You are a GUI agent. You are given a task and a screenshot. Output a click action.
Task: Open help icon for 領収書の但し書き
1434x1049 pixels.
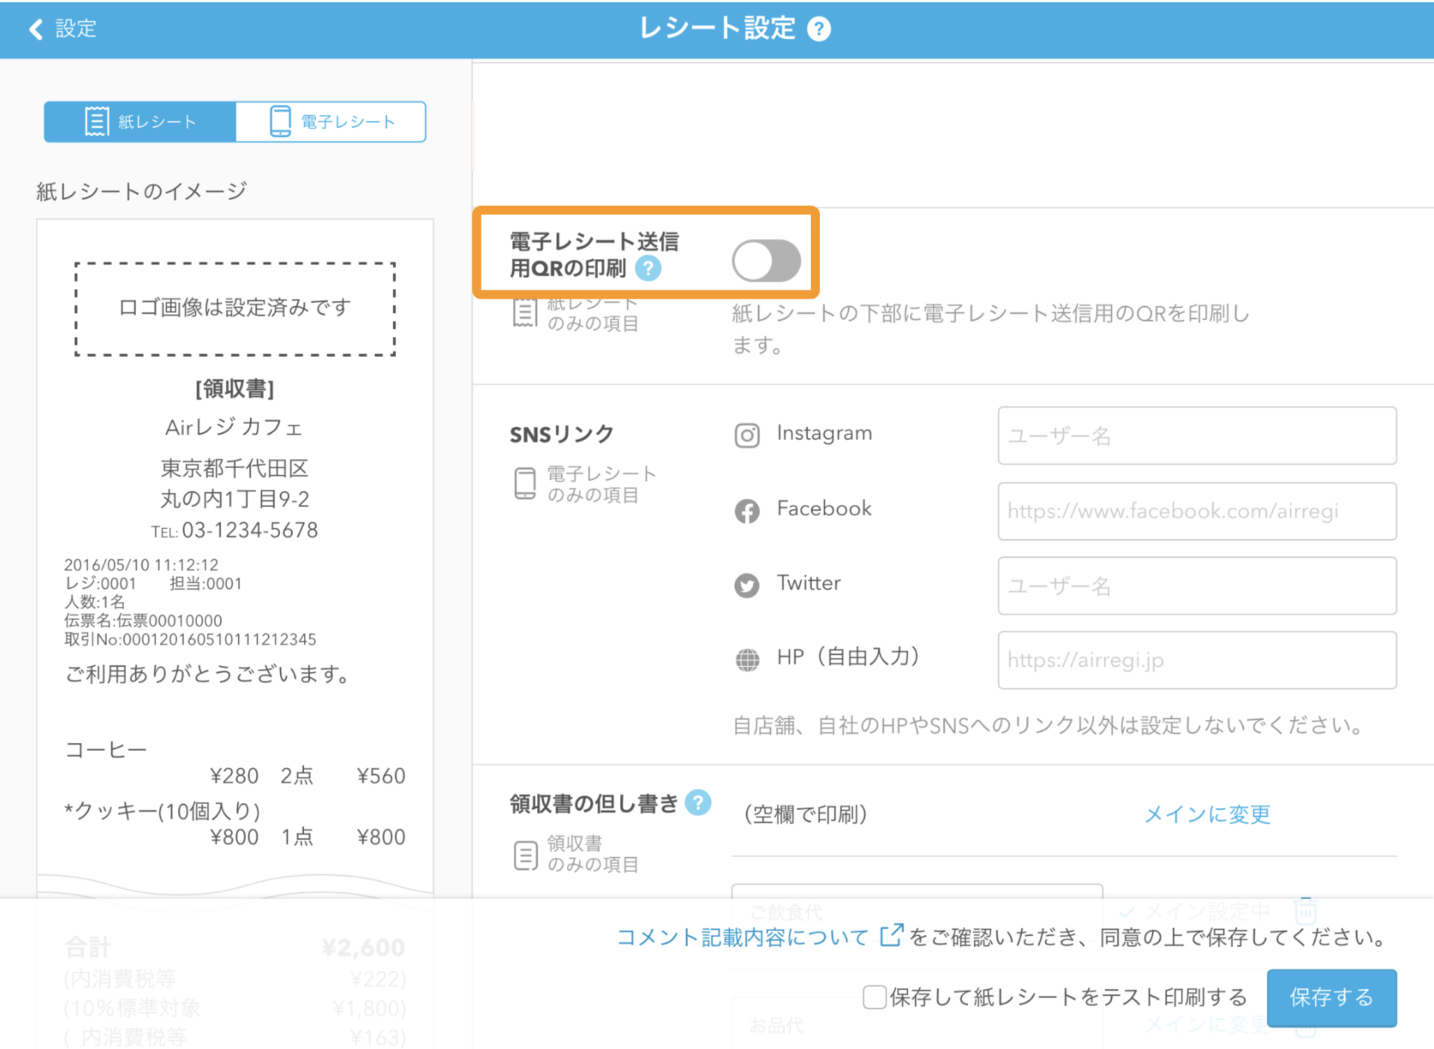point(698,803)
